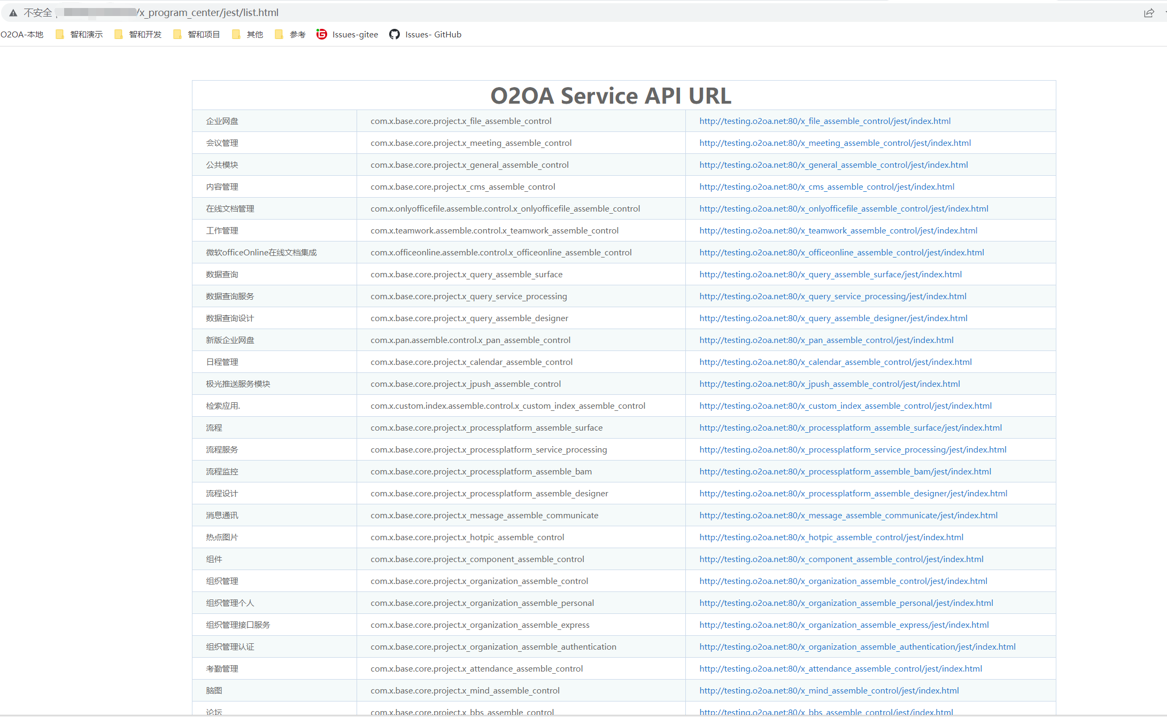The height and width of the screenshot is (717, 1167).
Task: Click the address bar URL text
Action: pos(208,13)
